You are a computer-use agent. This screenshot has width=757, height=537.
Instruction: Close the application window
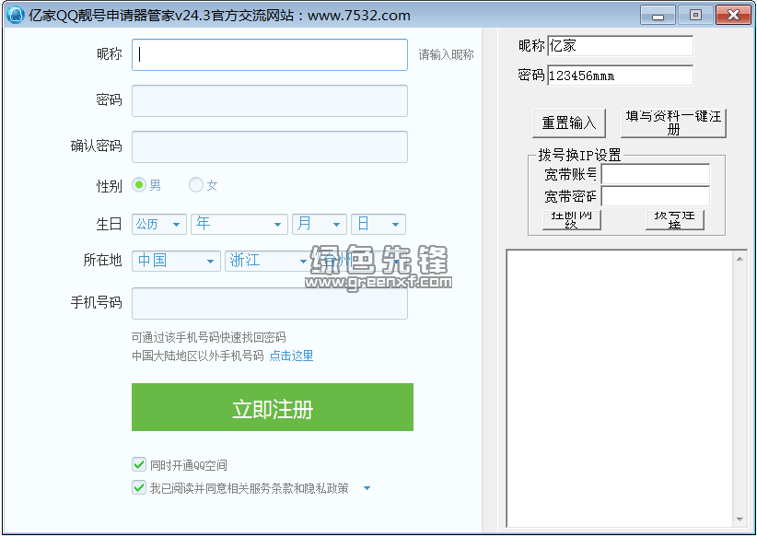733,15
